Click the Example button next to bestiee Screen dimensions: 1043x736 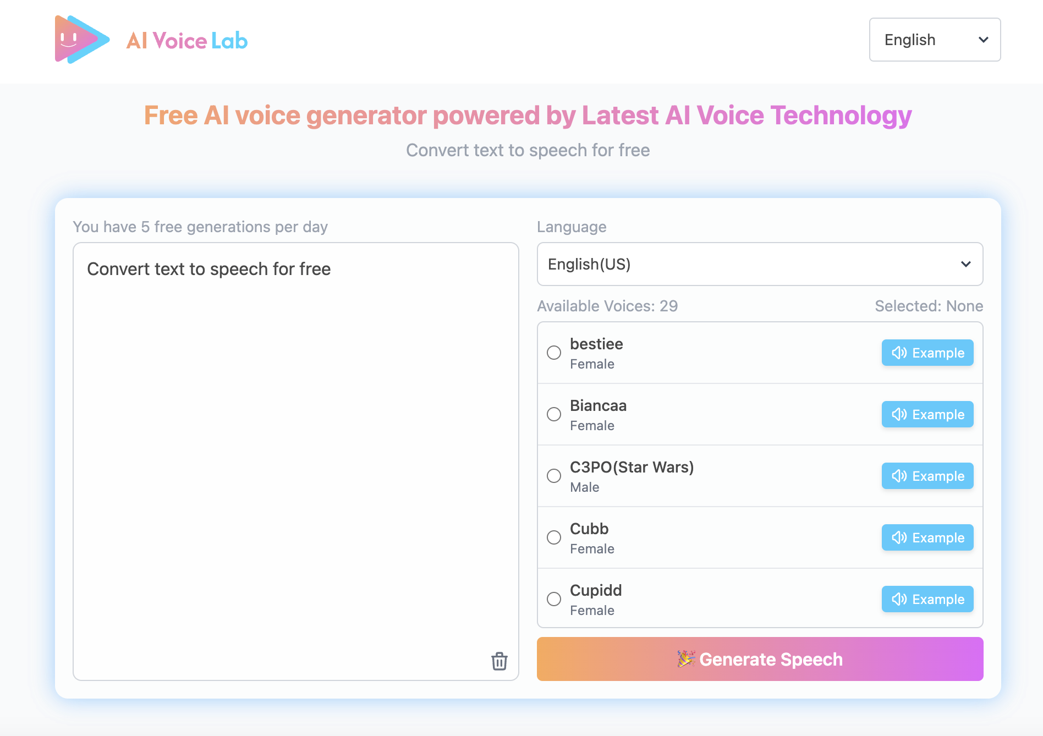click(927, 353)
